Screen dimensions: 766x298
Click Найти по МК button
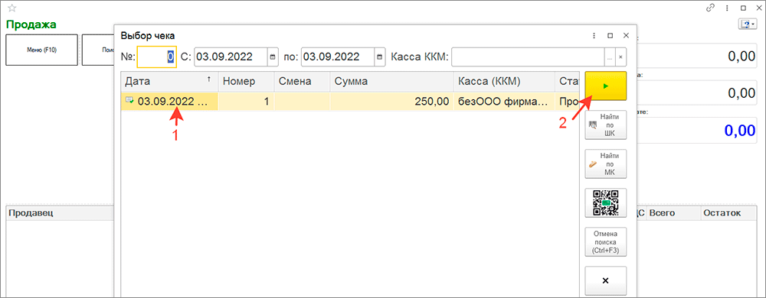click(605, 164)
